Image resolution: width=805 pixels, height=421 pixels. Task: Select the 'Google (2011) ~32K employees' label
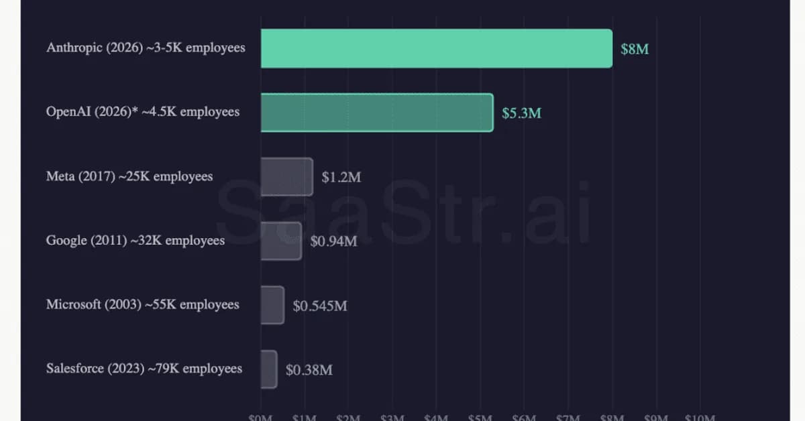point(136,240)
